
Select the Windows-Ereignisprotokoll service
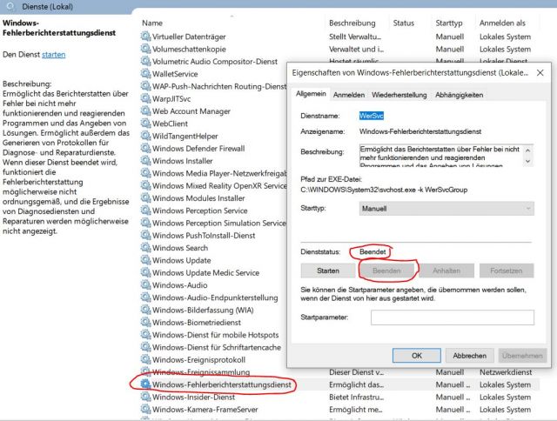click(198, 359)
